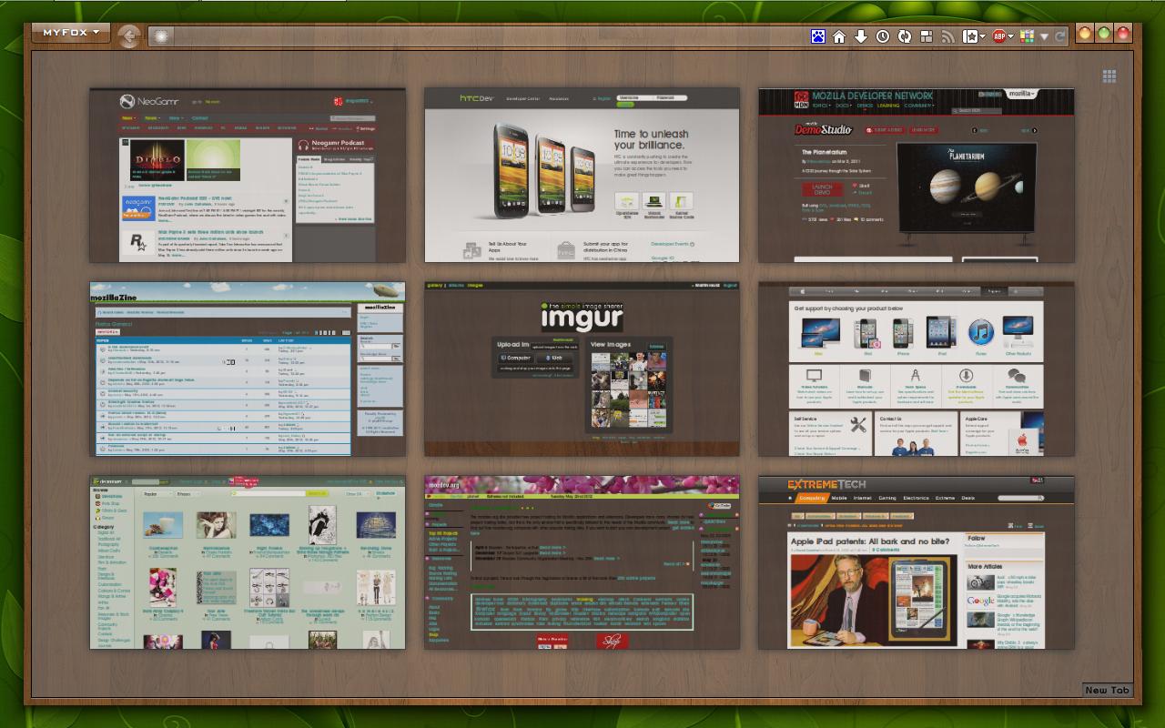Click the RSS feed subscribe icon
1165x728 pixels.
(x=948, y=36)
